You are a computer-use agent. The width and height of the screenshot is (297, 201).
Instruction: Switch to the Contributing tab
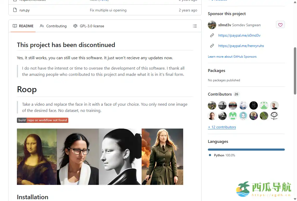53,26
